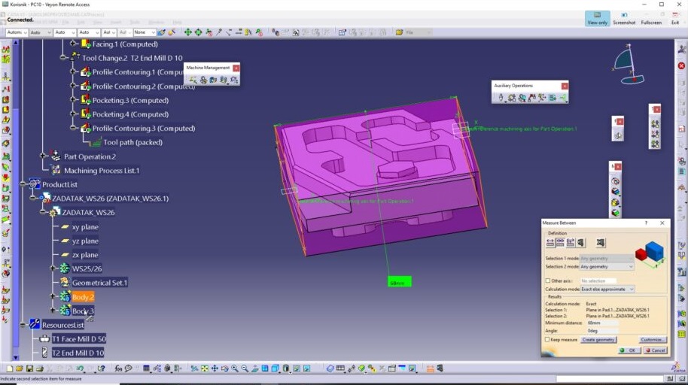Enable the Other axis checkbox
Viewport: 688px width, 385px height.
547,280
